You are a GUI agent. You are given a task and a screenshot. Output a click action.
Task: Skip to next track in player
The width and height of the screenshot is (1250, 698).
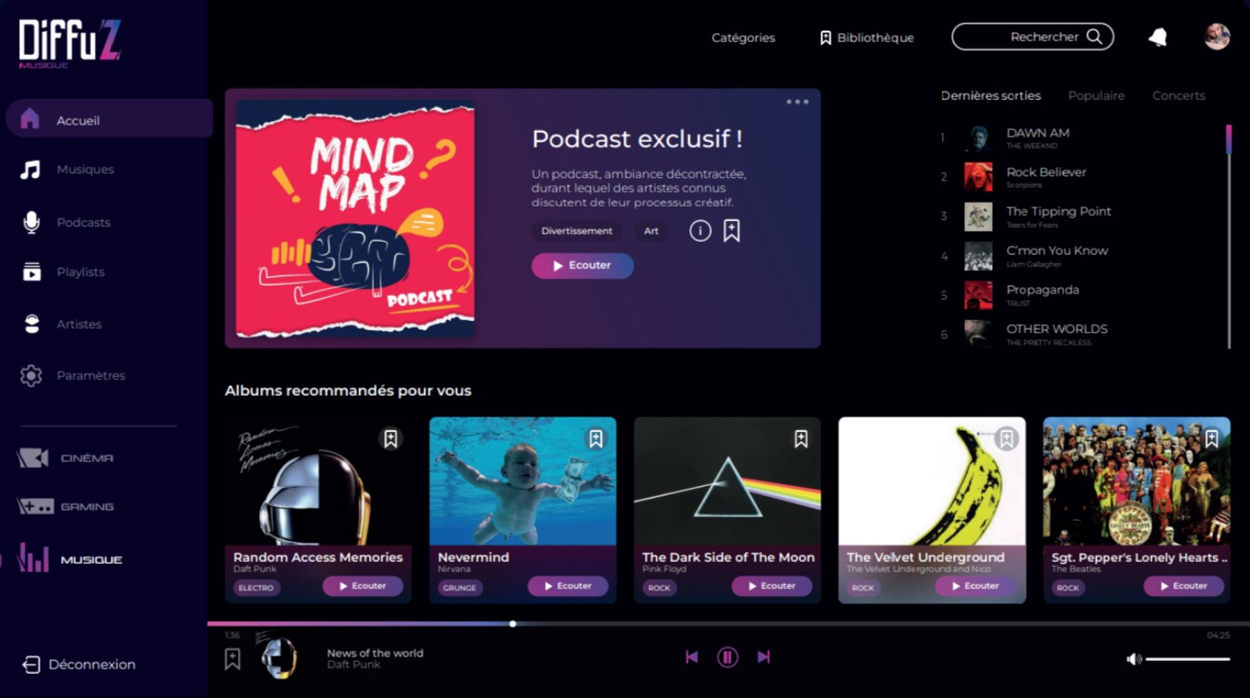coord(763,658)
